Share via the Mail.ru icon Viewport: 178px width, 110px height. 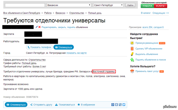113,105
